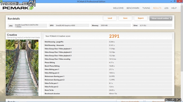Screen dimensions: 183x102
Task: Select the Web Browsing - JunglePin row
Action: click(108, 42)
